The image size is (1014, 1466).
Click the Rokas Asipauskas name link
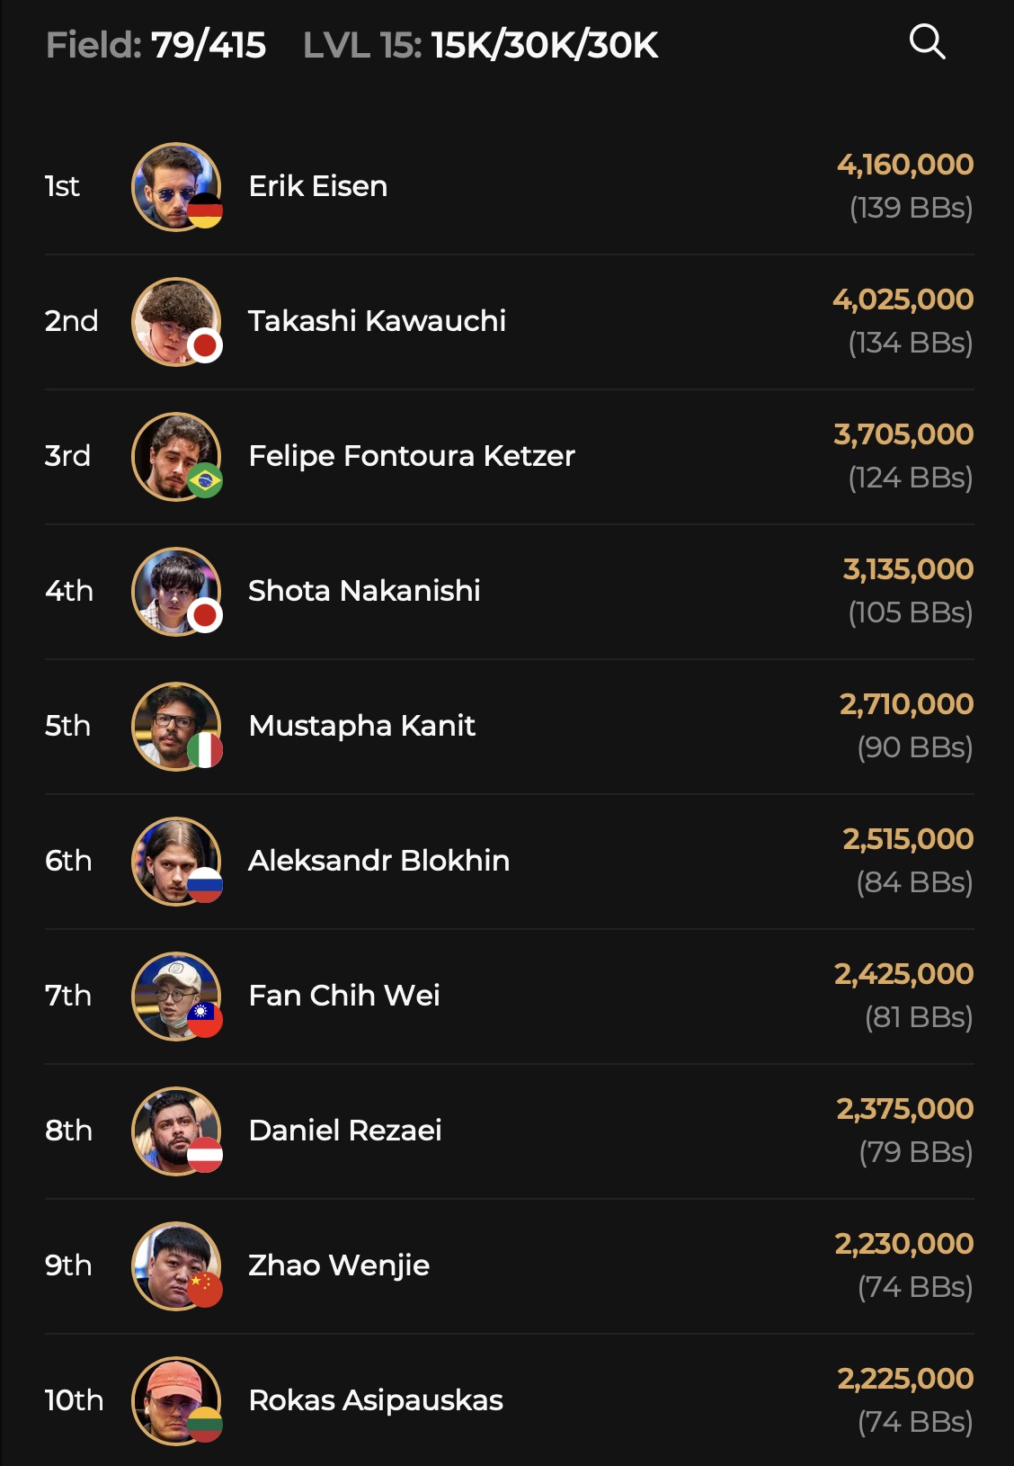tap(376, 1400)
